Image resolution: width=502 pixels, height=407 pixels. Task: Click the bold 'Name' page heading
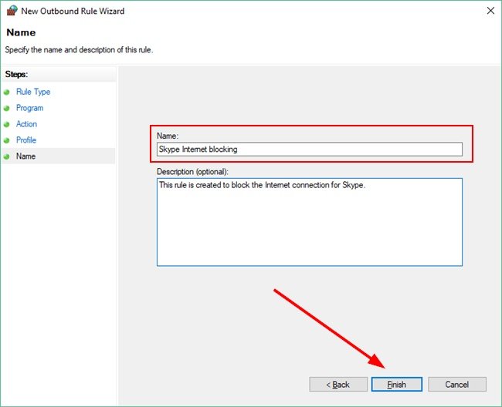[21, 32]
